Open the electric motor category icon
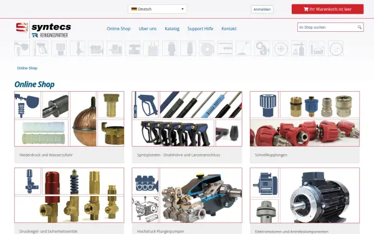This screenshot has width=374, height=234. click(x=114, y=48)
